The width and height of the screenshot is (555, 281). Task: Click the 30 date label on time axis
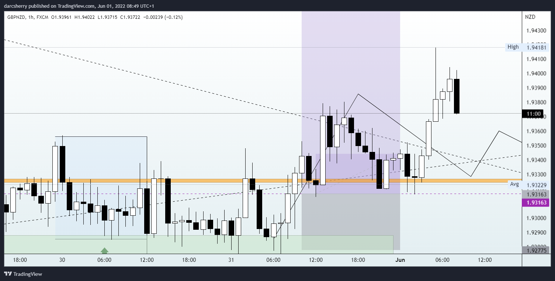click(62, 260)
